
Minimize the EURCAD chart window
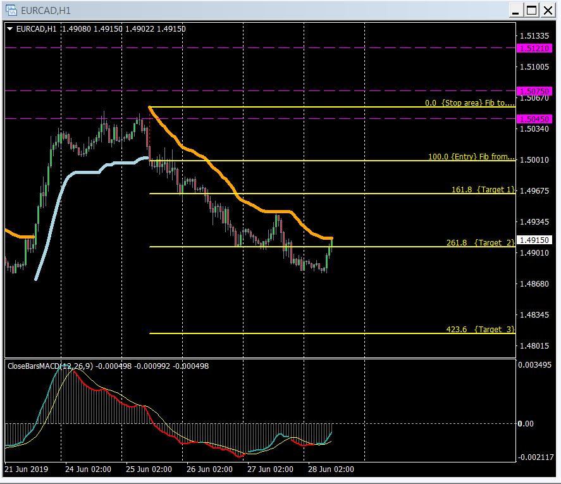point(515,10)
